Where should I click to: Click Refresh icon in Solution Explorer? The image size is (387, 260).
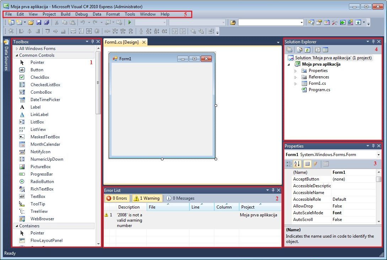point(307,50)
